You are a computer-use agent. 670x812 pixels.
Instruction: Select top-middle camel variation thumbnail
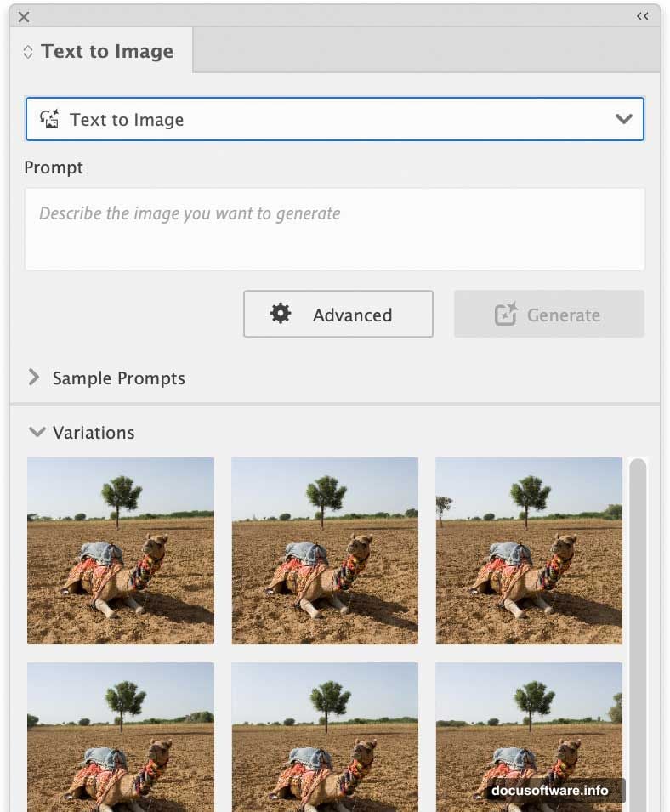tap(325, 551)
